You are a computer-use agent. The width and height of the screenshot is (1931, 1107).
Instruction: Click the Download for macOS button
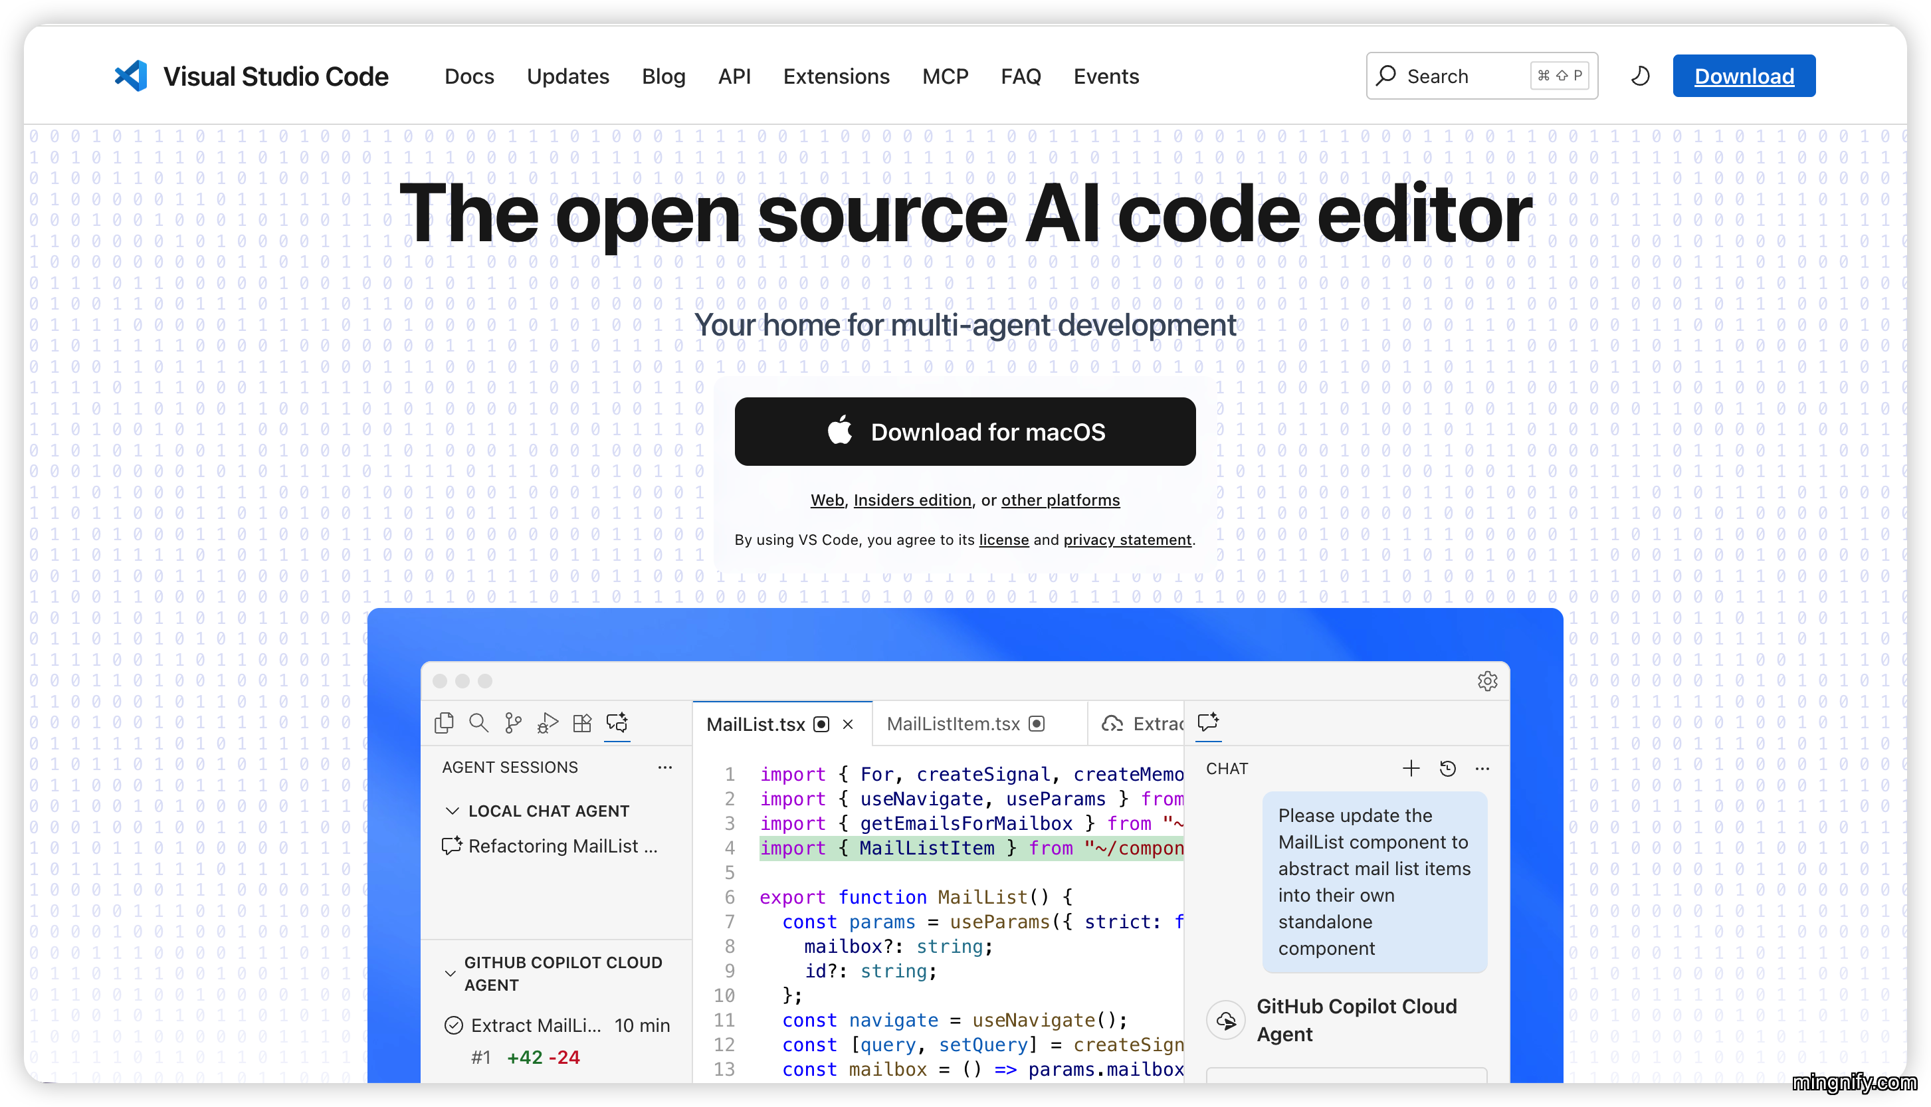pos(965,431)
